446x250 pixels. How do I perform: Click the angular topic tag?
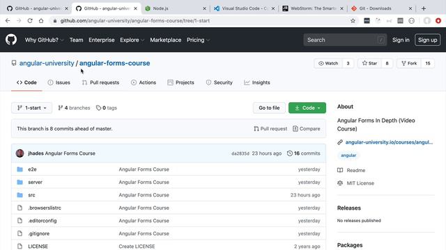tap(348, 156)
